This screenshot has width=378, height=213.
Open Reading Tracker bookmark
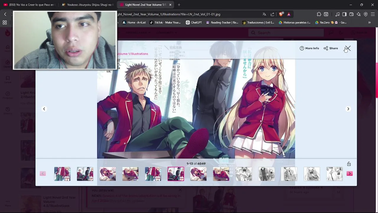pyautogui.click(x=222, y=22)
